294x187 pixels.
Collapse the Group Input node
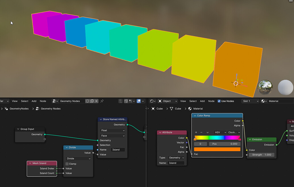tap(18, 129)
